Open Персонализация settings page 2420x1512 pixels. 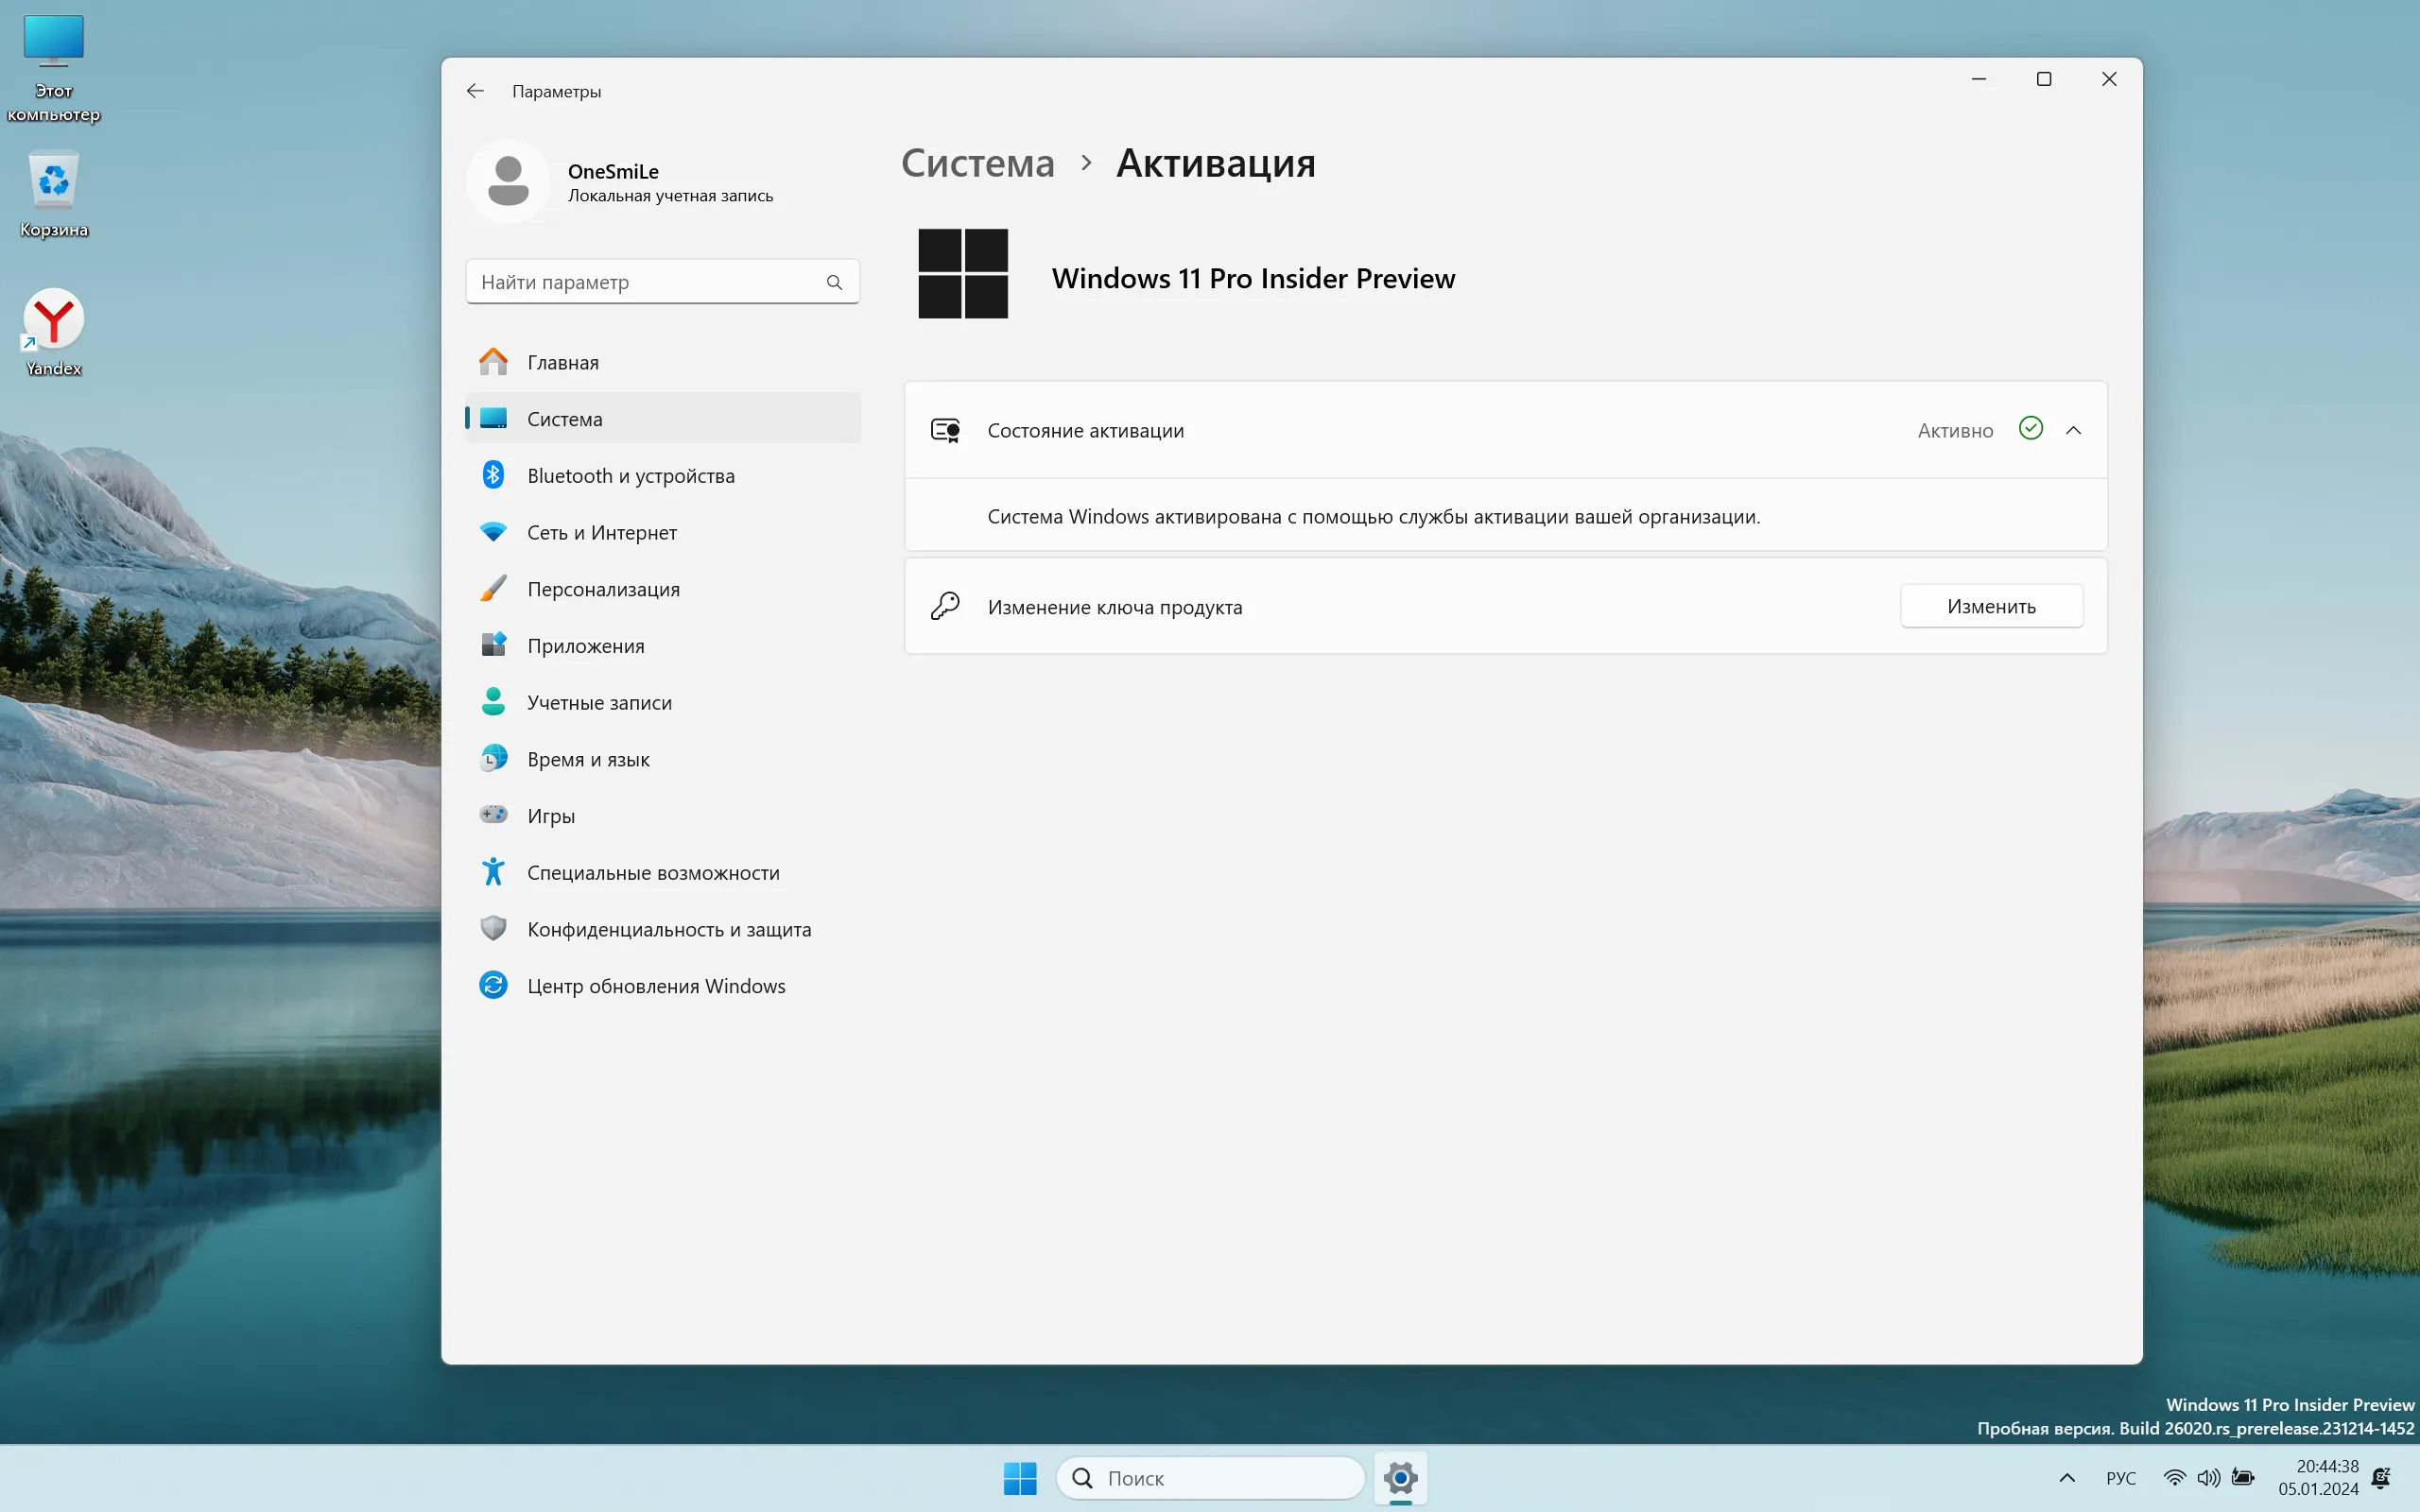[603, 589]
